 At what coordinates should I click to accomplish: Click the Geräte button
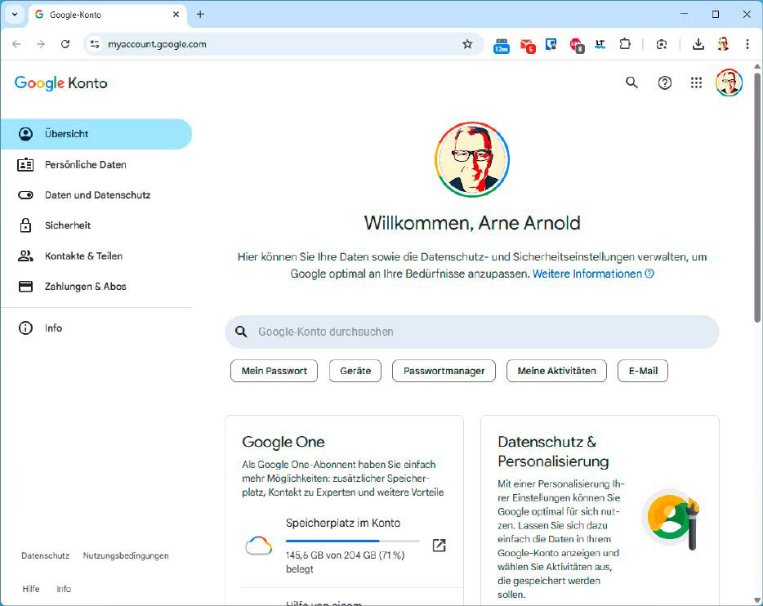355,371
